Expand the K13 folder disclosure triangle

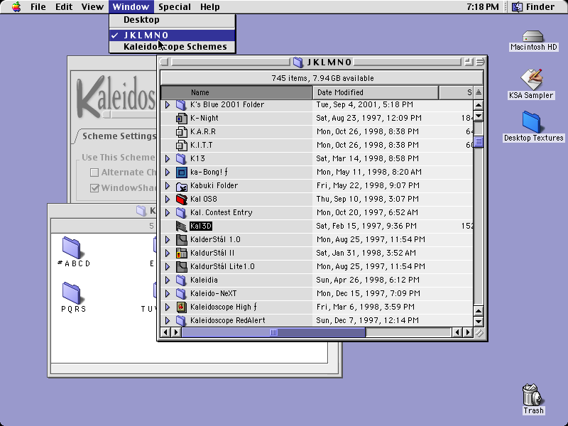[168, 158]
